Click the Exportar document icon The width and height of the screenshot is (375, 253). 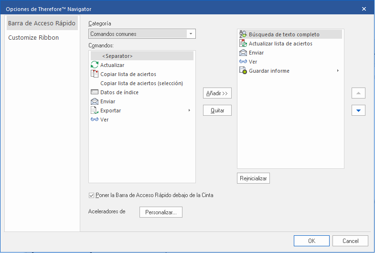[95, 110]
